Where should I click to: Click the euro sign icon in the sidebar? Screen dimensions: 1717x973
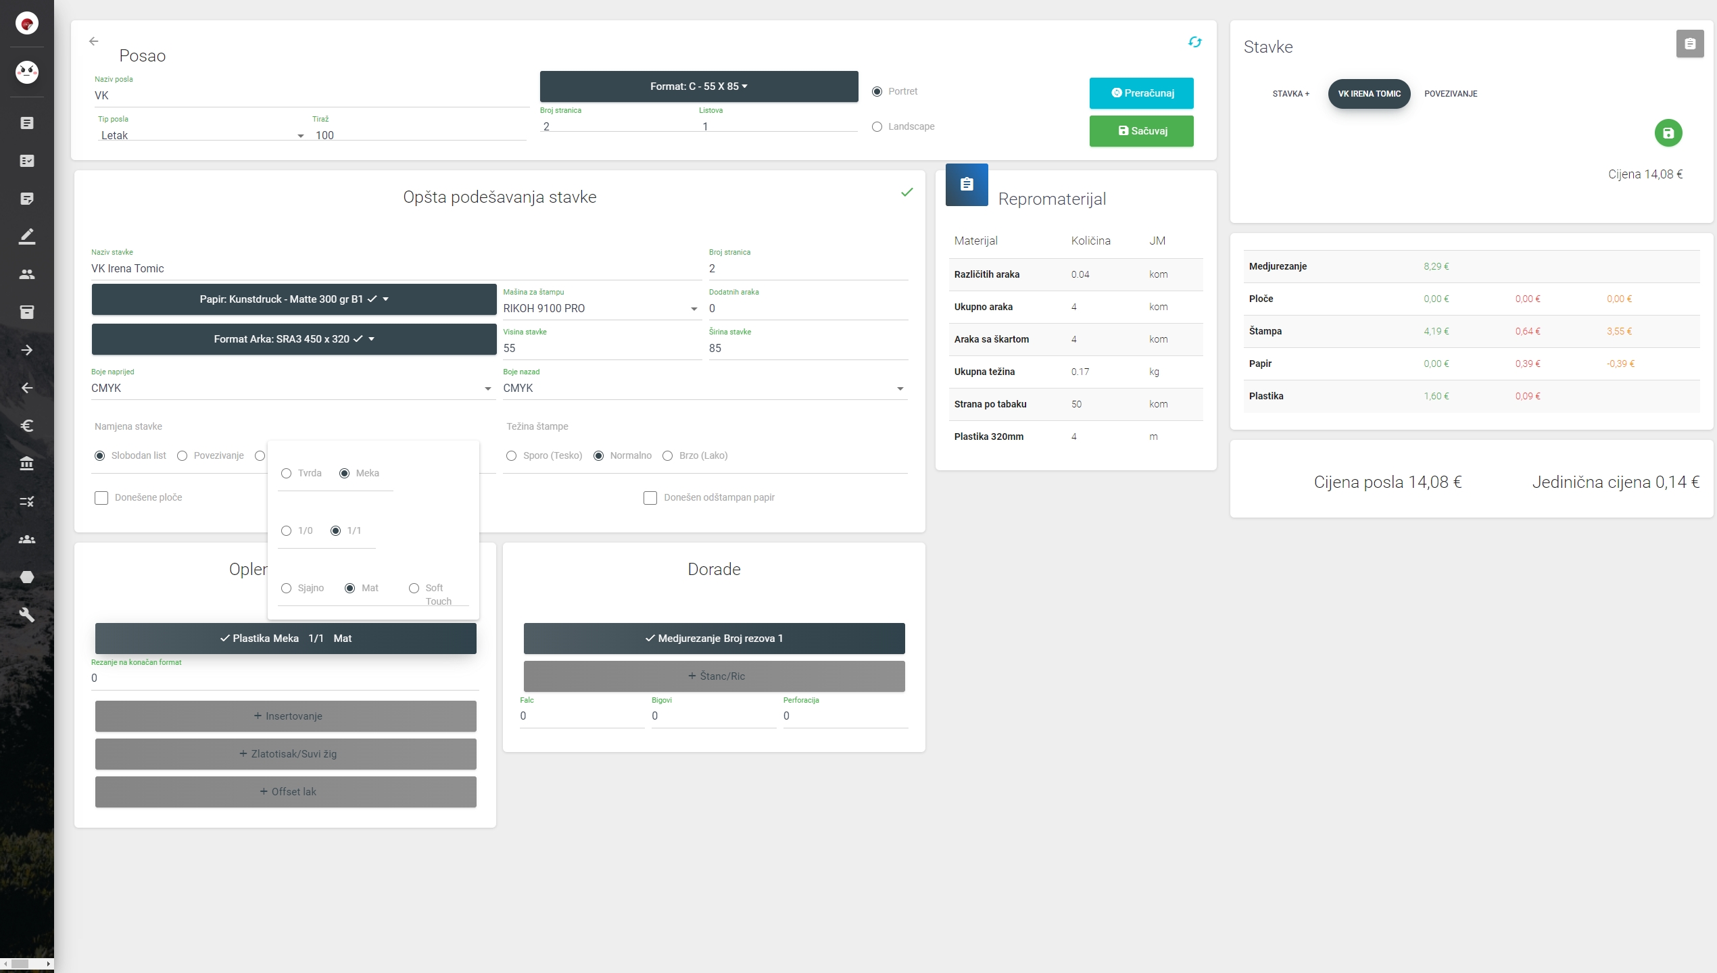[x=27, y=426]
